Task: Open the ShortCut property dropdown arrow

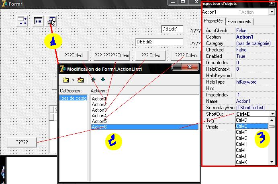Action: [x=272, y=114]
